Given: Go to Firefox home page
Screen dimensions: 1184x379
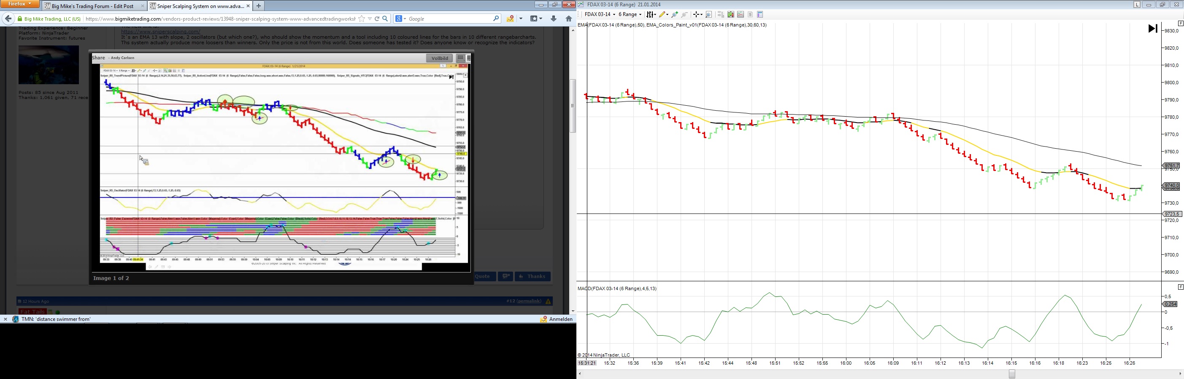Looking at the screenshot, I should point(568,19).
